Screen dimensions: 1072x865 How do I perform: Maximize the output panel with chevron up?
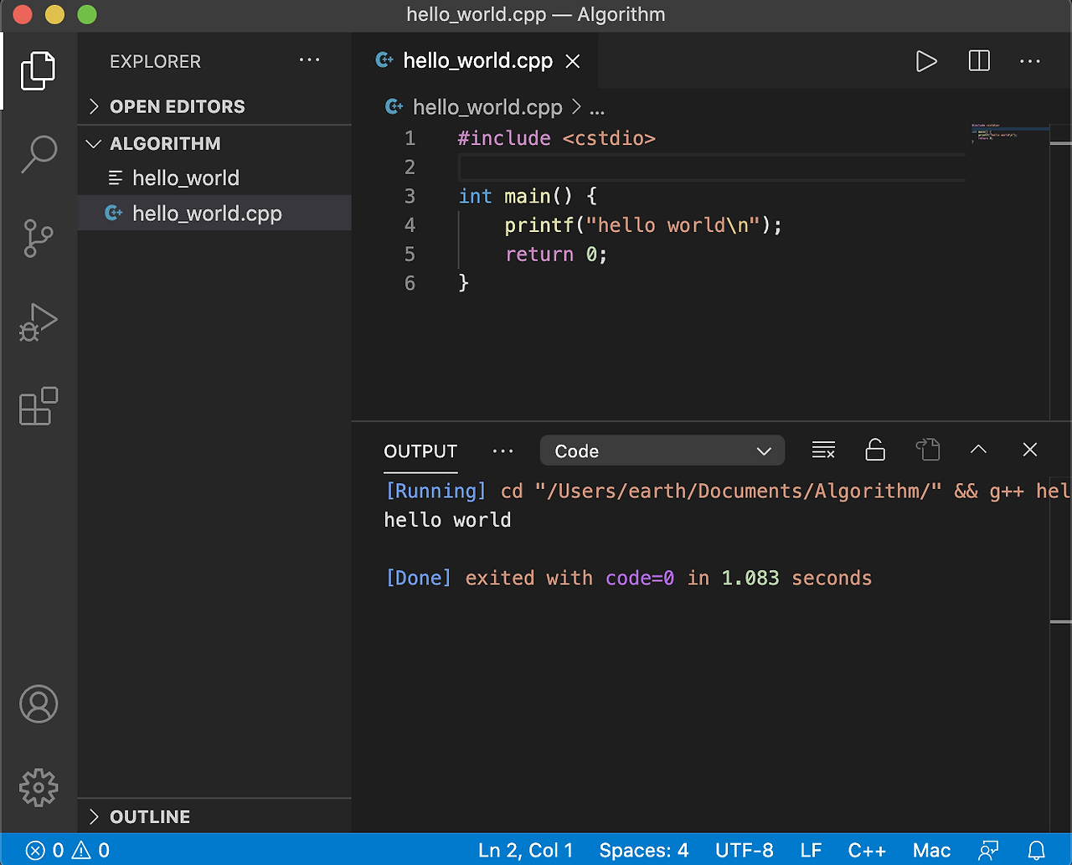[978, 451]
